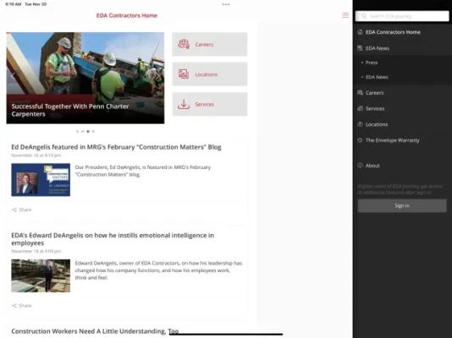
Task: Open Services from the sidebar menu
Action: tap(402, 108)
